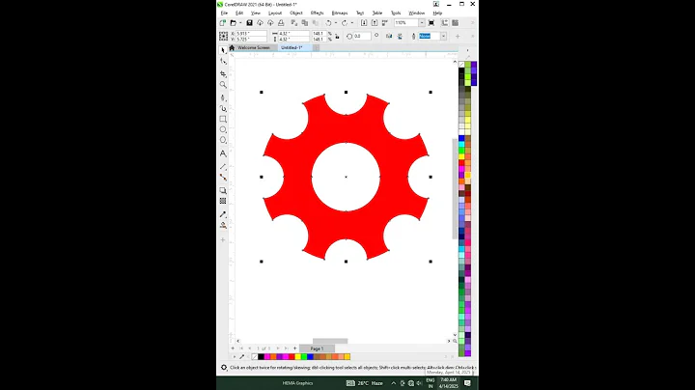This screenshot has height=390, width=695.
Task: Click the Undo arrow icon
Action: (328, 22)
